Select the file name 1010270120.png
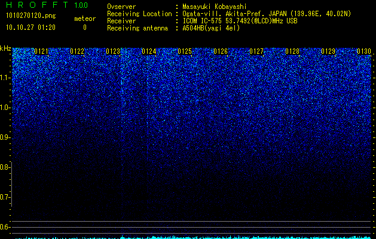 tap(31, 16)
